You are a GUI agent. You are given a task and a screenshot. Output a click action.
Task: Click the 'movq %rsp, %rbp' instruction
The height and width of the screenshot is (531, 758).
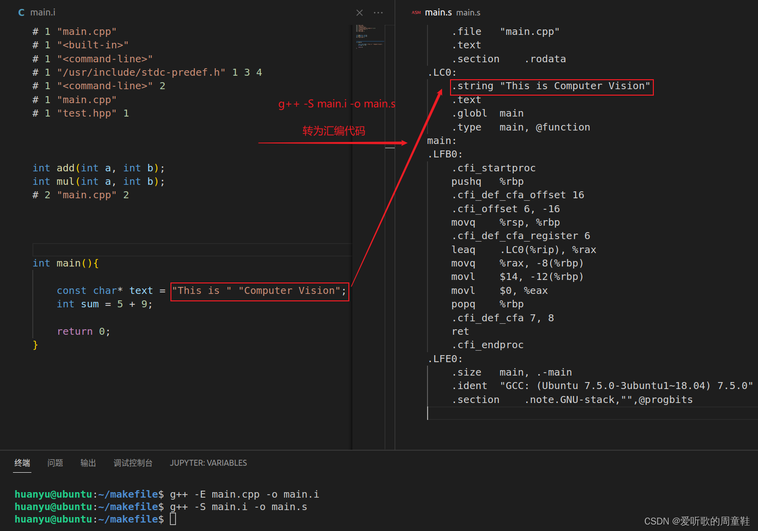[506, 222]
